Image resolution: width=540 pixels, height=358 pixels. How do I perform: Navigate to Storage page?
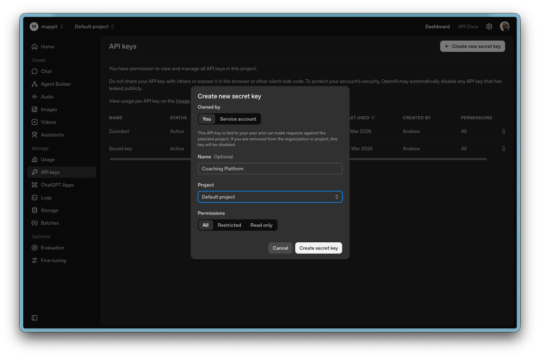tap(49, 210)
